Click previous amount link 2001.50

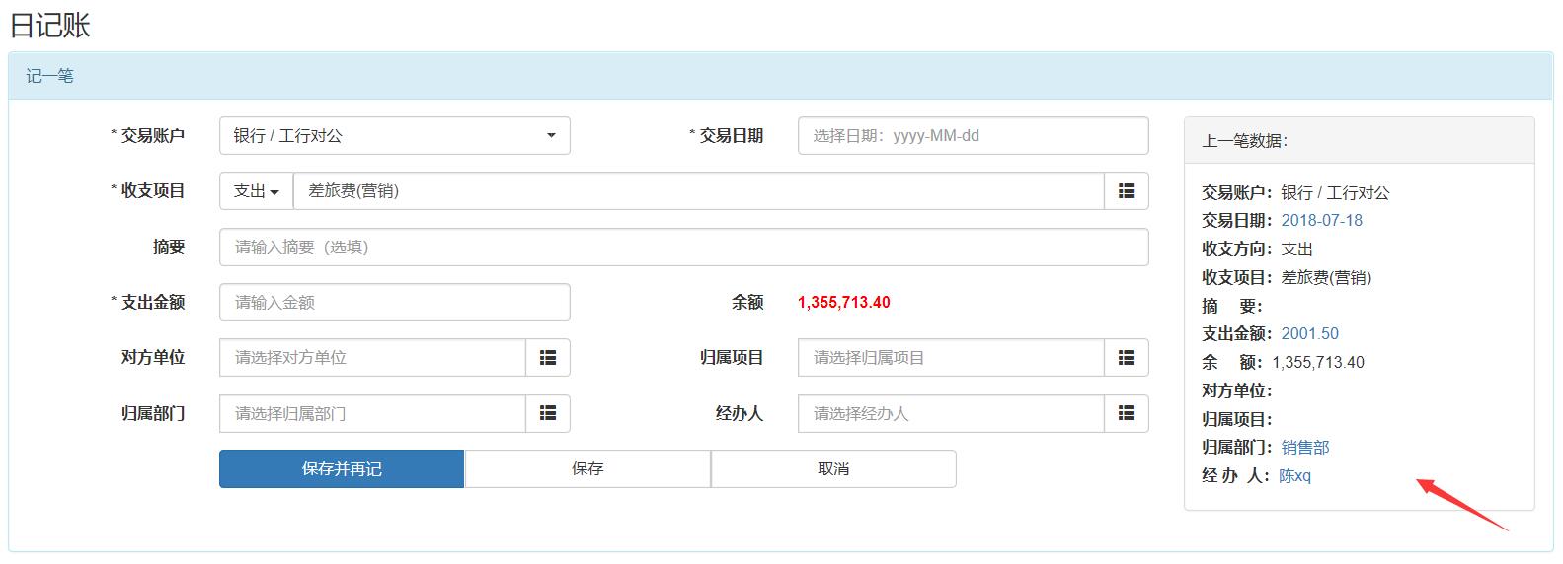1309,334
